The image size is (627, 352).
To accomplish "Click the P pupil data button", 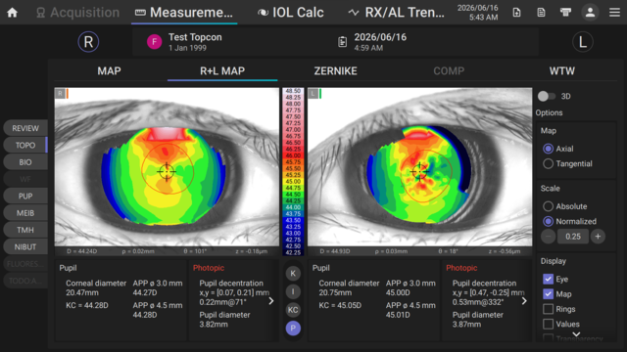I will click(x=293, y=329).
